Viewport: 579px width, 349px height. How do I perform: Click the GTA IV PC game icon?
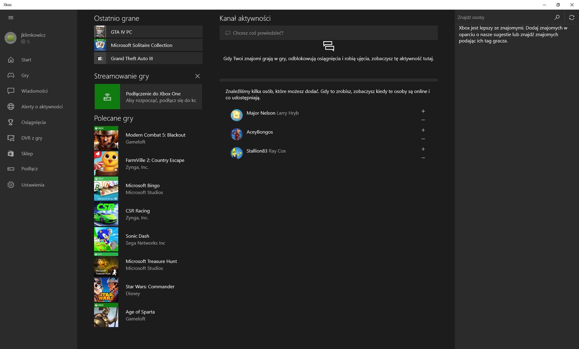click(100, 32)
